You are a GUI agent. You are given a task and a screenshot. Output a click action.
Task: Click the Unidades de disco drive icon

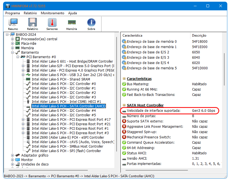[x=18, y=164]
